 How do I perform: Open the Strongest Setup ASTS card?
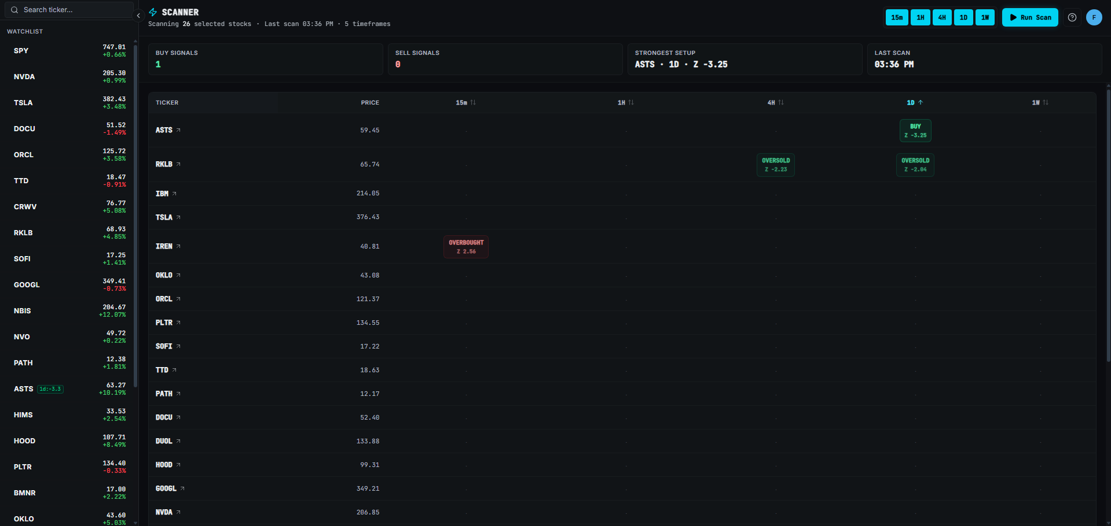click(745, 59)
